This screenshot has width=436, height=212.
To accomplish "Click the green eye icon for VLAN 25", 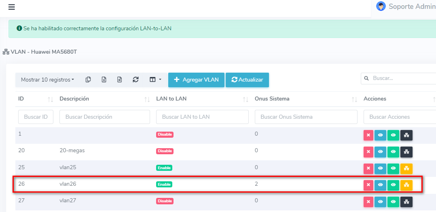I will (x=393, y=169).
